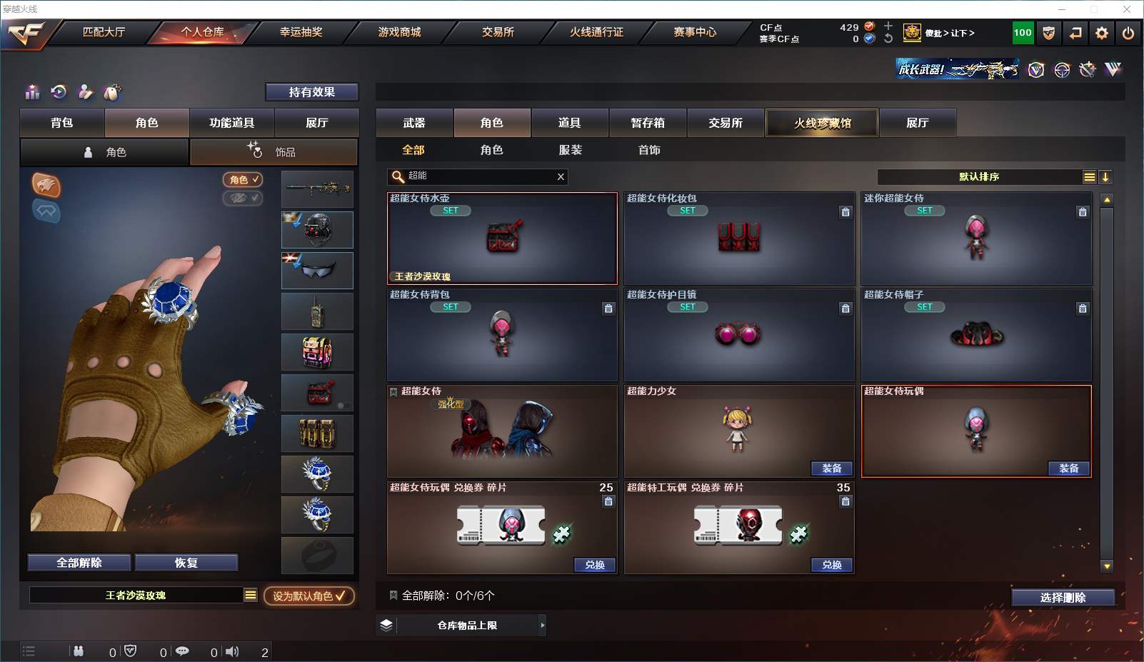Click the eagle emblem icon above character
The height and width of the screenshot is (662, 1144).
[x=46, y=185]
